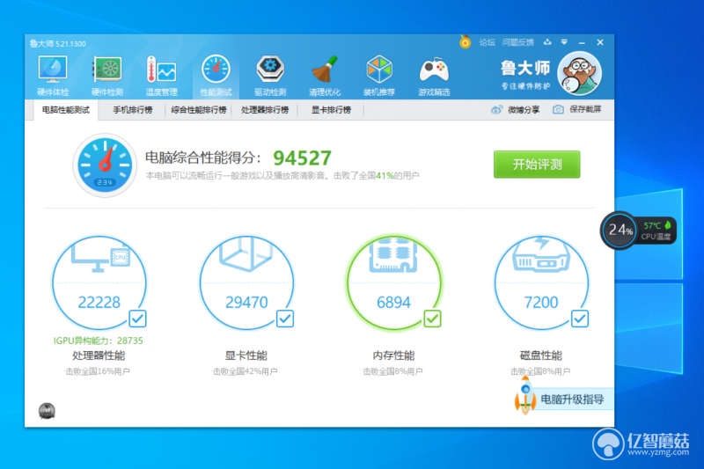The height and width of the screenshot is (469, 704).
Task: Share via 微博分享
Action: point(516,109)
